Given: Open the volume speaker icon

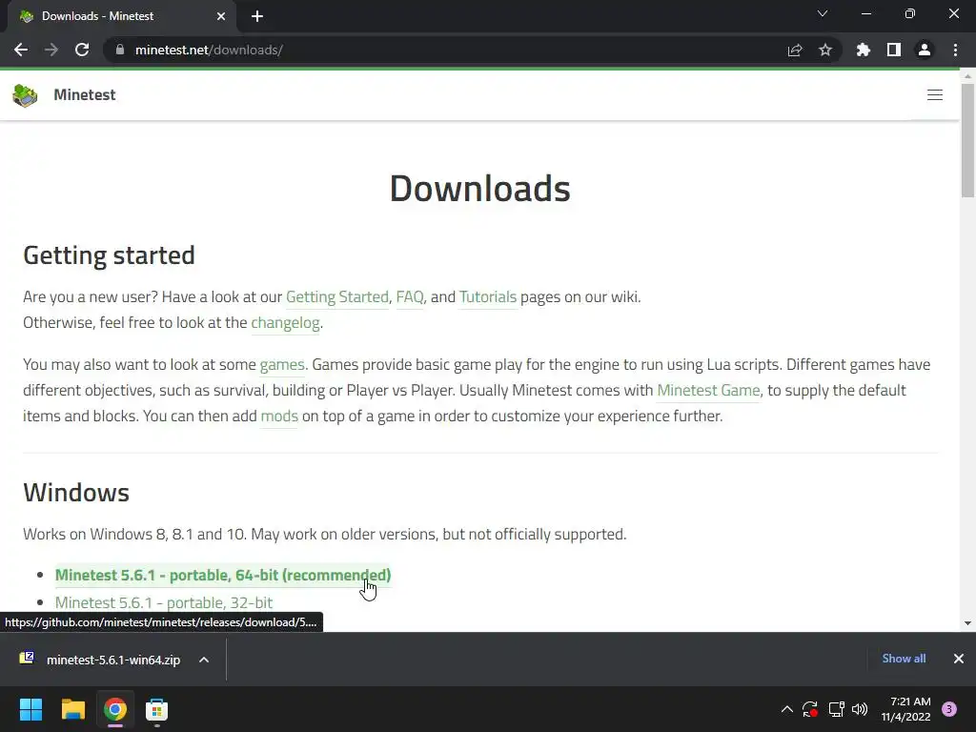Looking at the screenshot, I should tap(860, 709).
